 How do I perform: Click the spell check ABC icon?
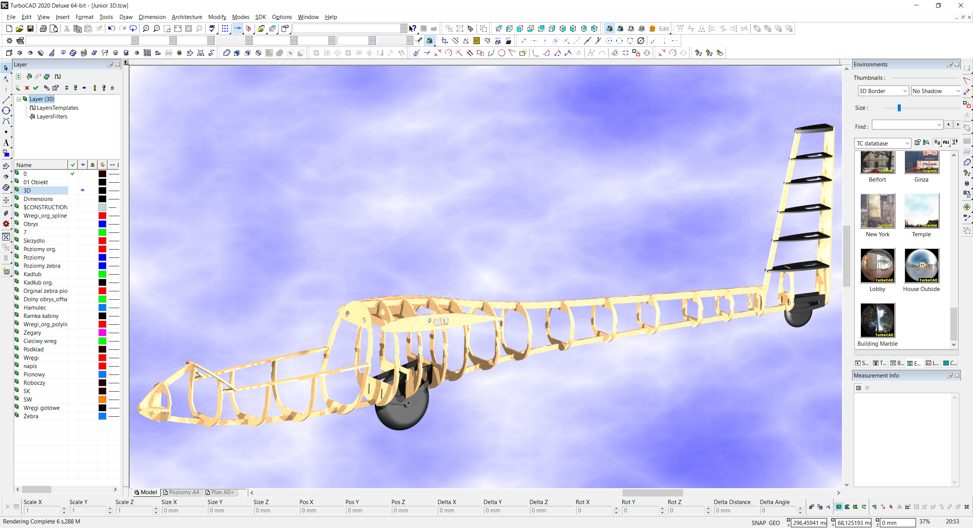point(212,28)
